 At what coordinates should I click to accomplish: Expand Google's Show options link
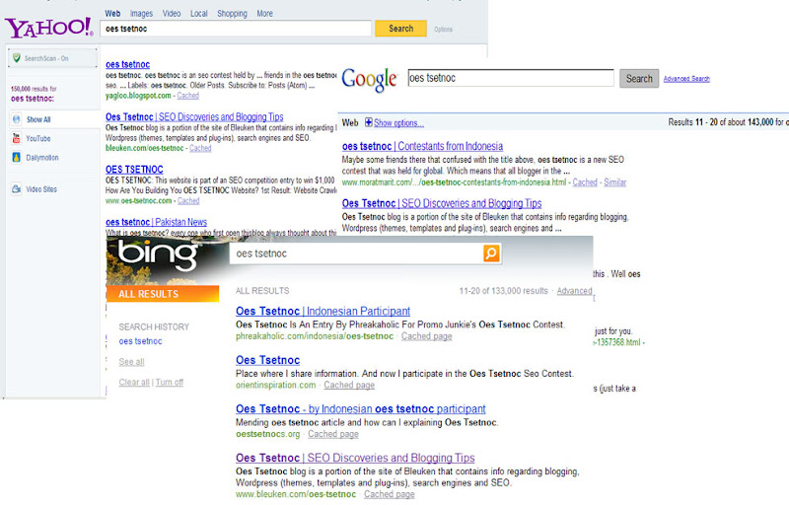pyautogui.click(x=398, y=122)
